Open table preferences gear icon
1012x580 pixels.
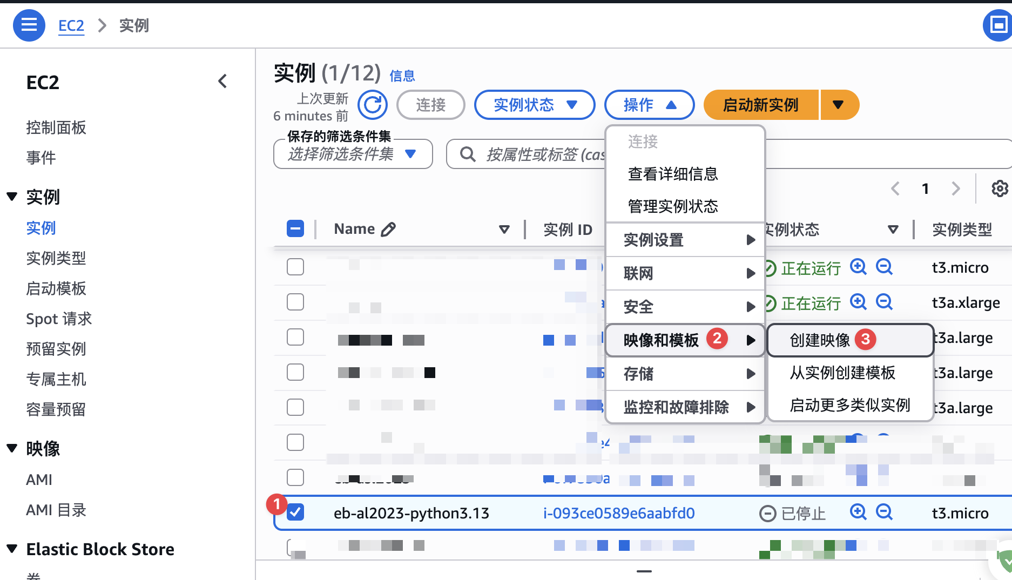click(x=1000, y=188)
